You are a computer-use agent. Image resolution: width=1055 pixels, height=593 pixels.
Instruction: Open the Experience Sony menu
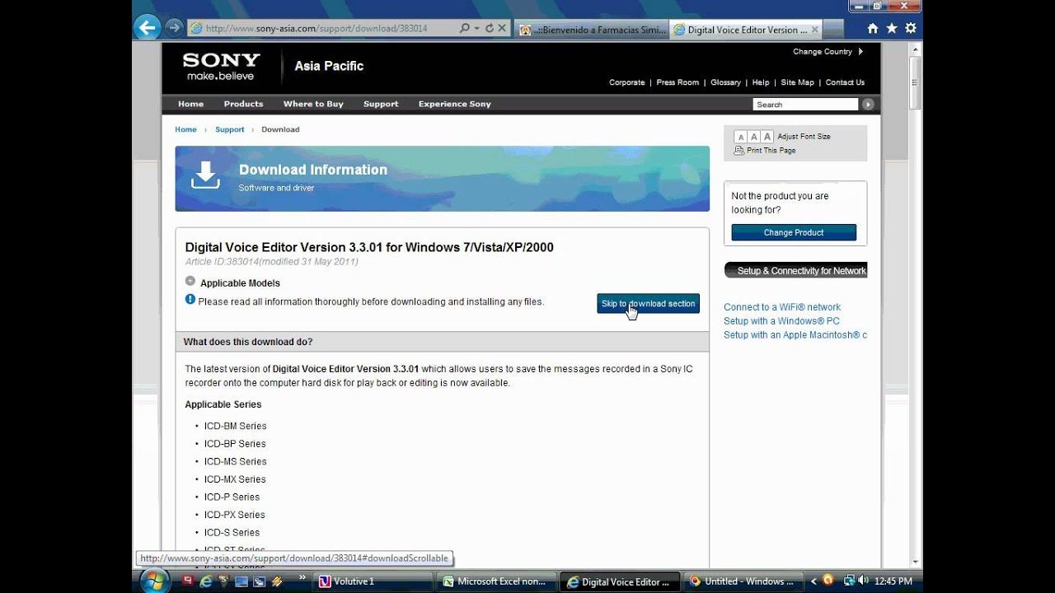click(x=454, y=104)
